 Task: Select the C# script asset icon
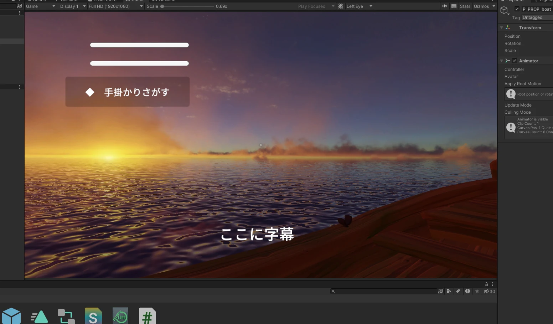point(148,316)
